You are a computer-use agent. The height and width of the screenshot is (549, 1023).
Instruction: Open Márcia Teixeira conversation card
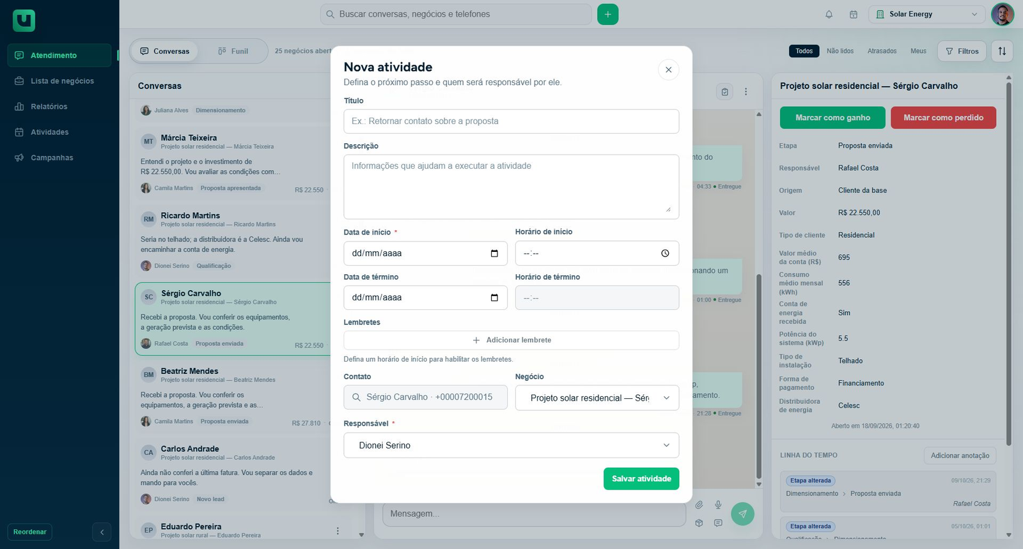click(234, 162)
